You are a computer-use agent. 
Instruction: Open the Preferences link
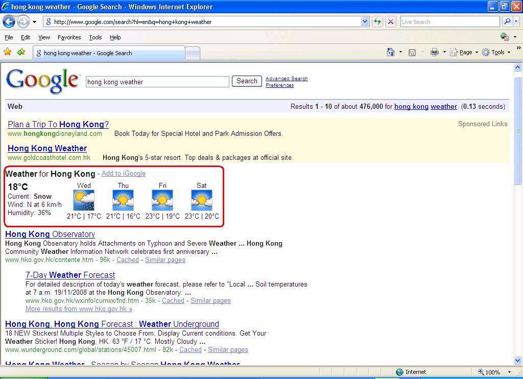[x=279, y=85]
